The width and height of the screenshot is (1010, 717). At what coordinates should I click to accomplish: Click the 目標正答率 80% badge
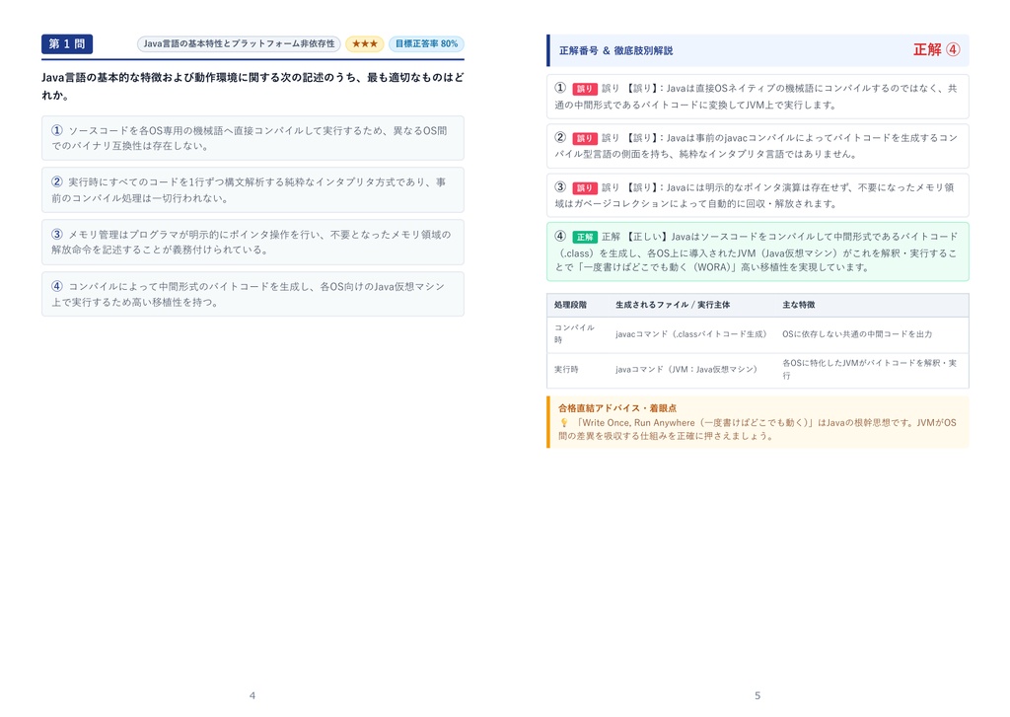426,43
